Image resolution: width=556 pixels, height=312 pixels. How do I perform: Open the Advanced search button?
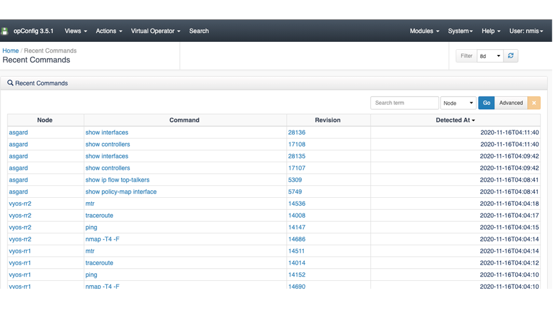point(511,103)
